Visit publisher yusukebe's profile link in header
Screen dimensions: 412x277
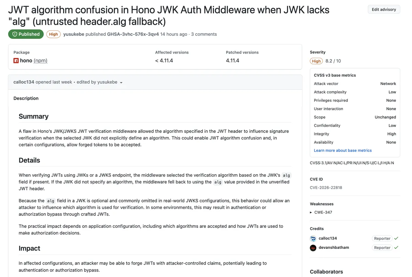[73, 34]
